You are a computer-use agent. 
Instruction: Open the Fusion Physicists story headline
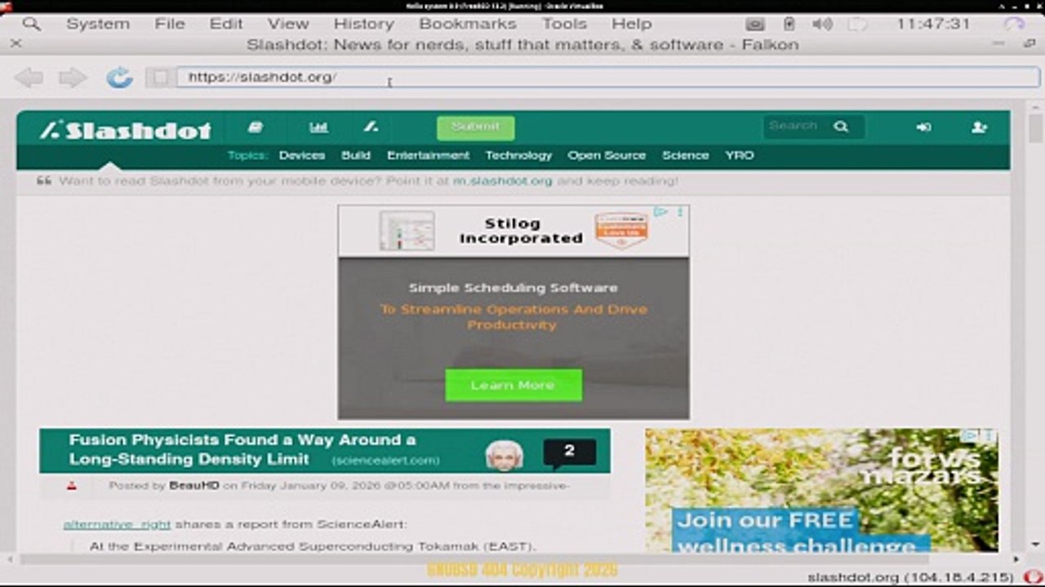click(242, 449)
